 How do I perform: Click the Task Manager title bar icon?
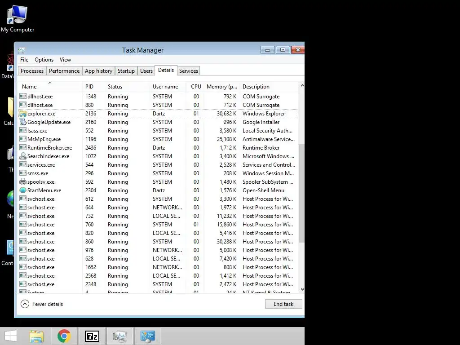(22, 50)
